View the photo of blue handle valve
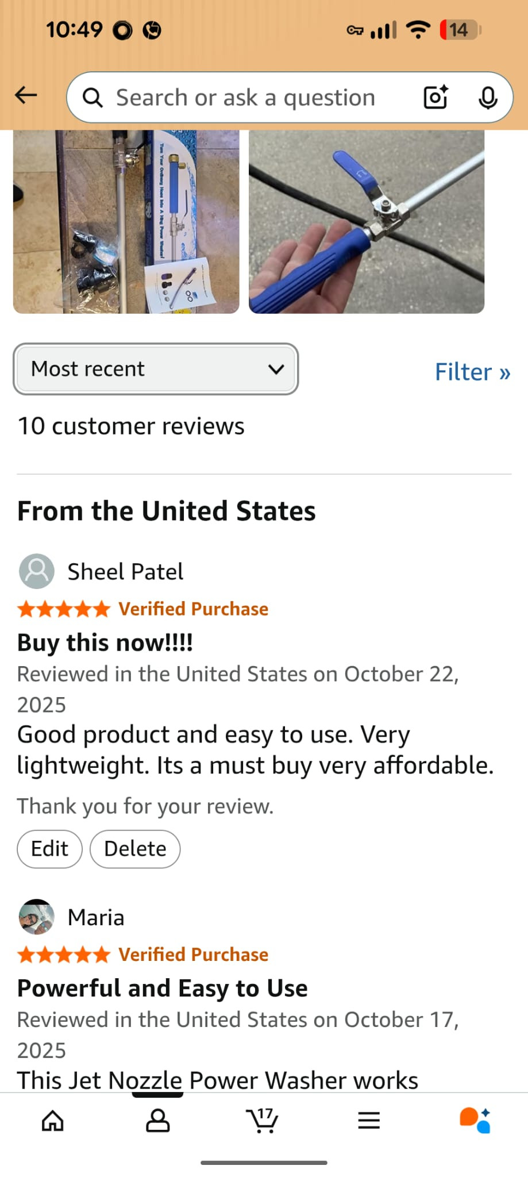Viewport: 528px width, 1177px height. (x=367, y=222)
